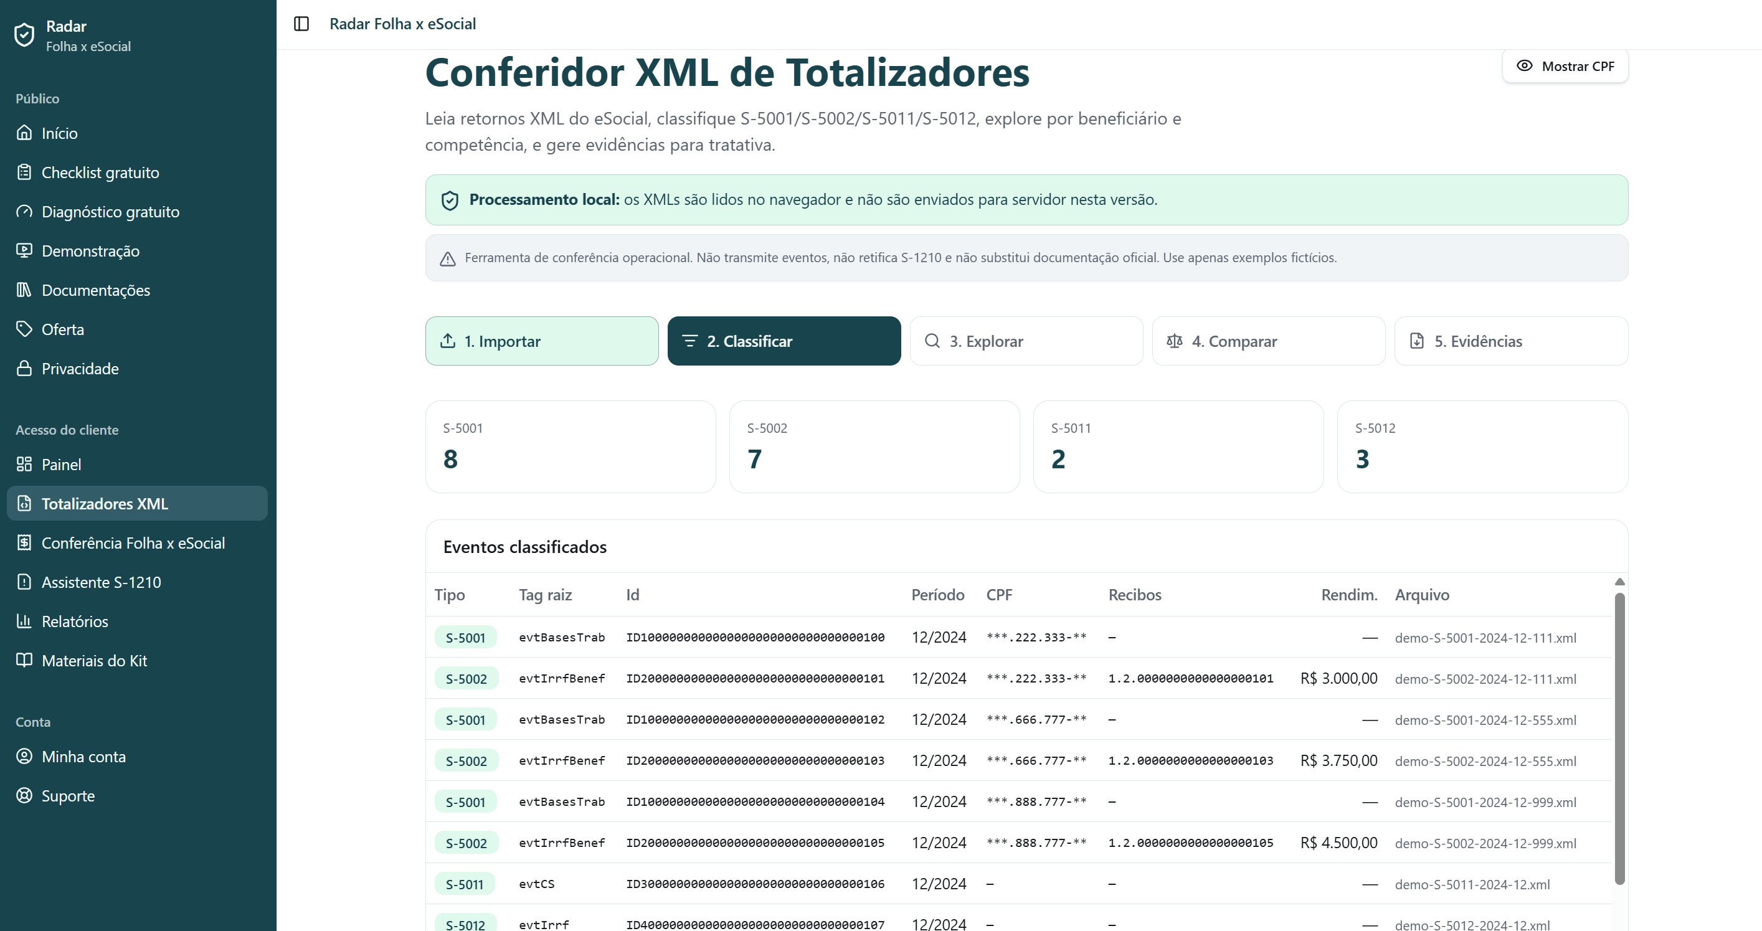Click the Diagnóstico gratuito gauge icon
Viewport: 1762px width, 931px height.
pos(25,211)
